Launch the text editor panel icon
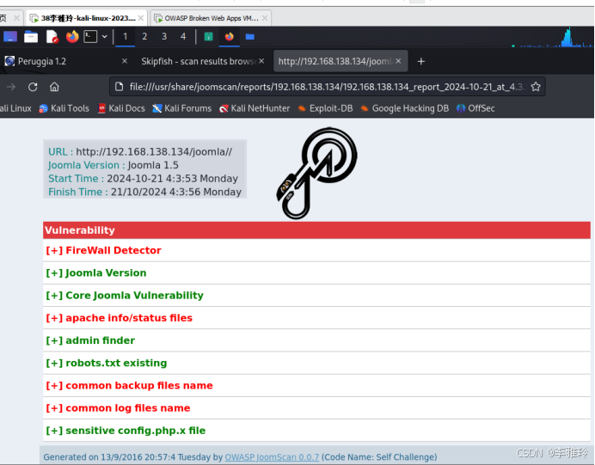Viewport: 595px width, 465px height. pos(52,37)
